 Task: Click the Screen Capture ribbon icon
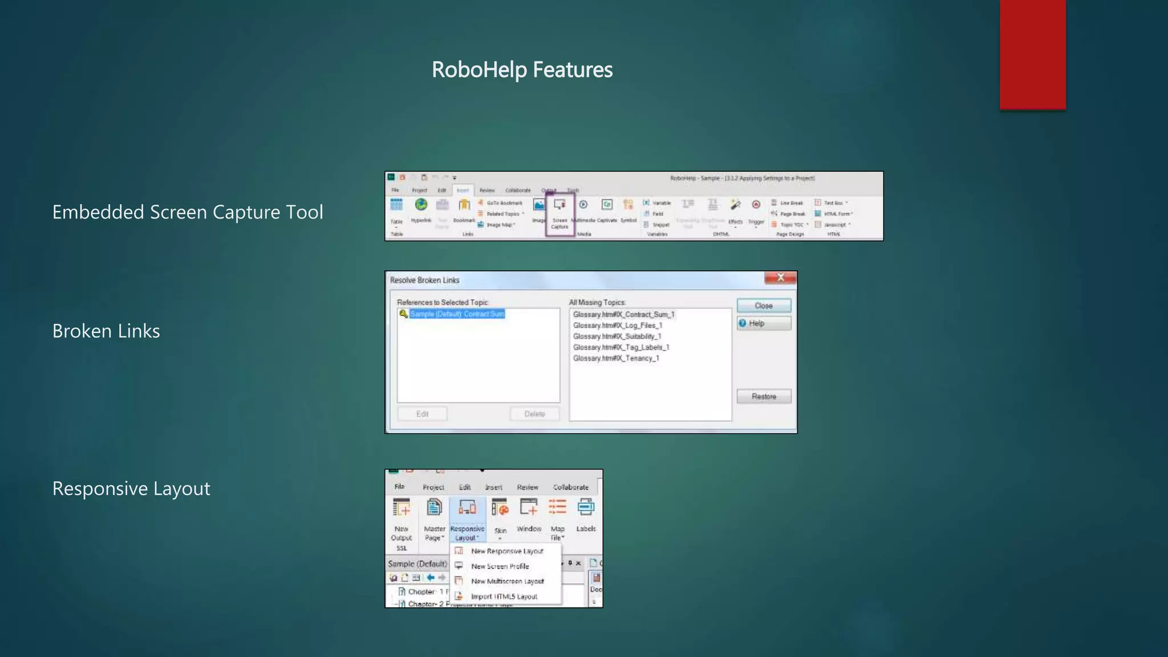pos(559,204)
